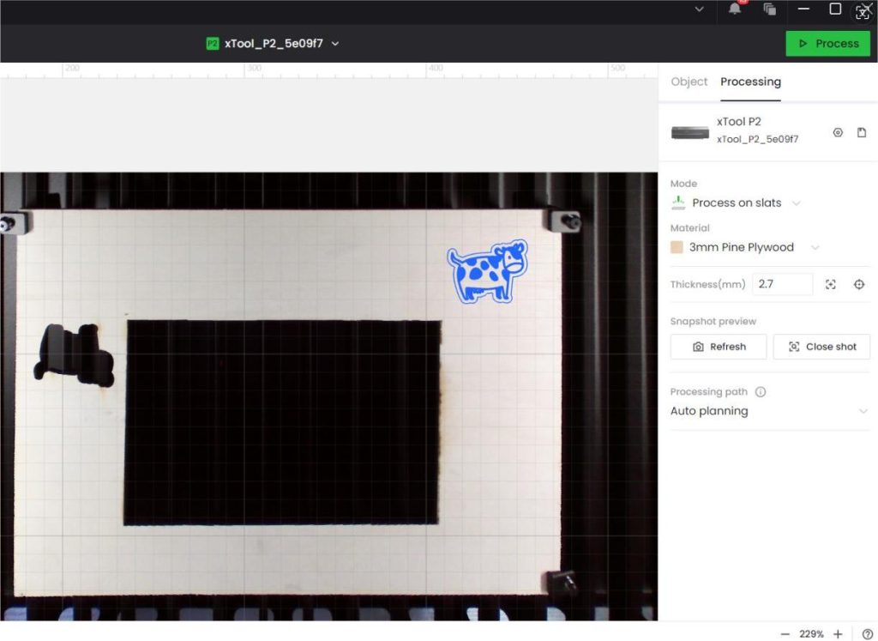Screen dimensions: 878x641
Task: Click the green P2 device badge
Action: coord(213,43)
